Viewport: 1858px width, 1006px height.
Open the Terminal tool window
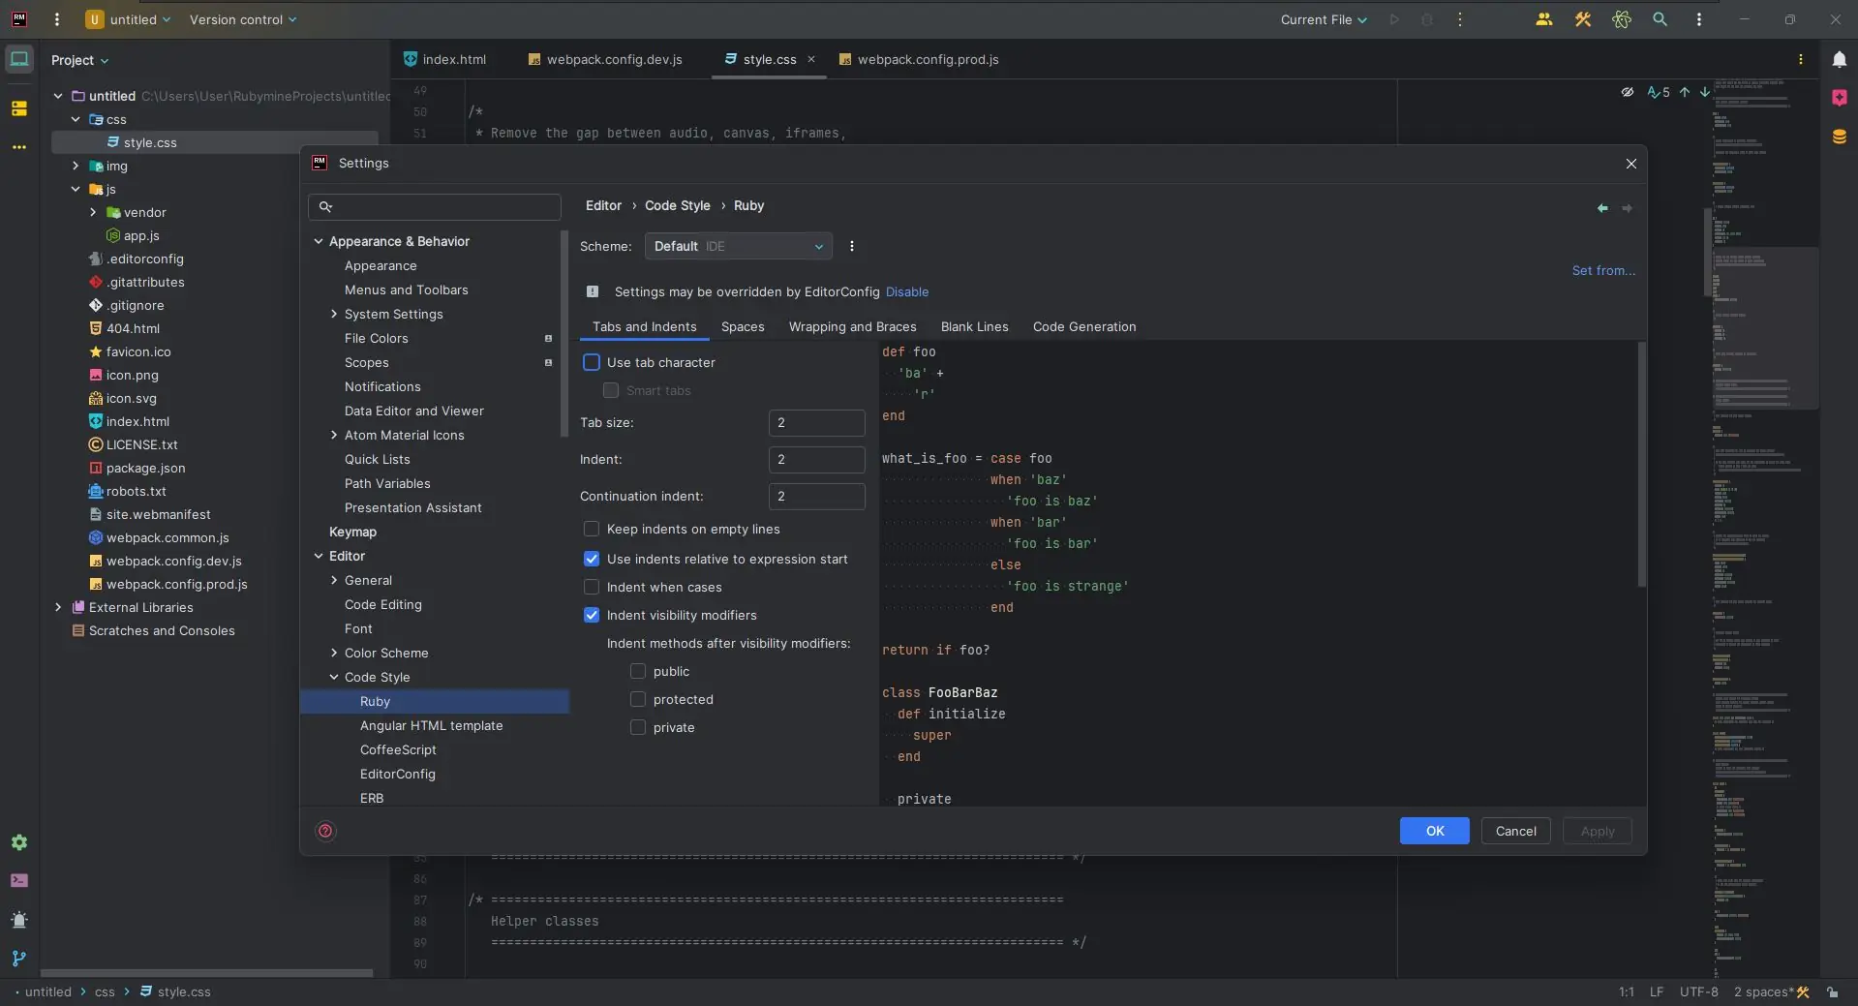[19, 880]
